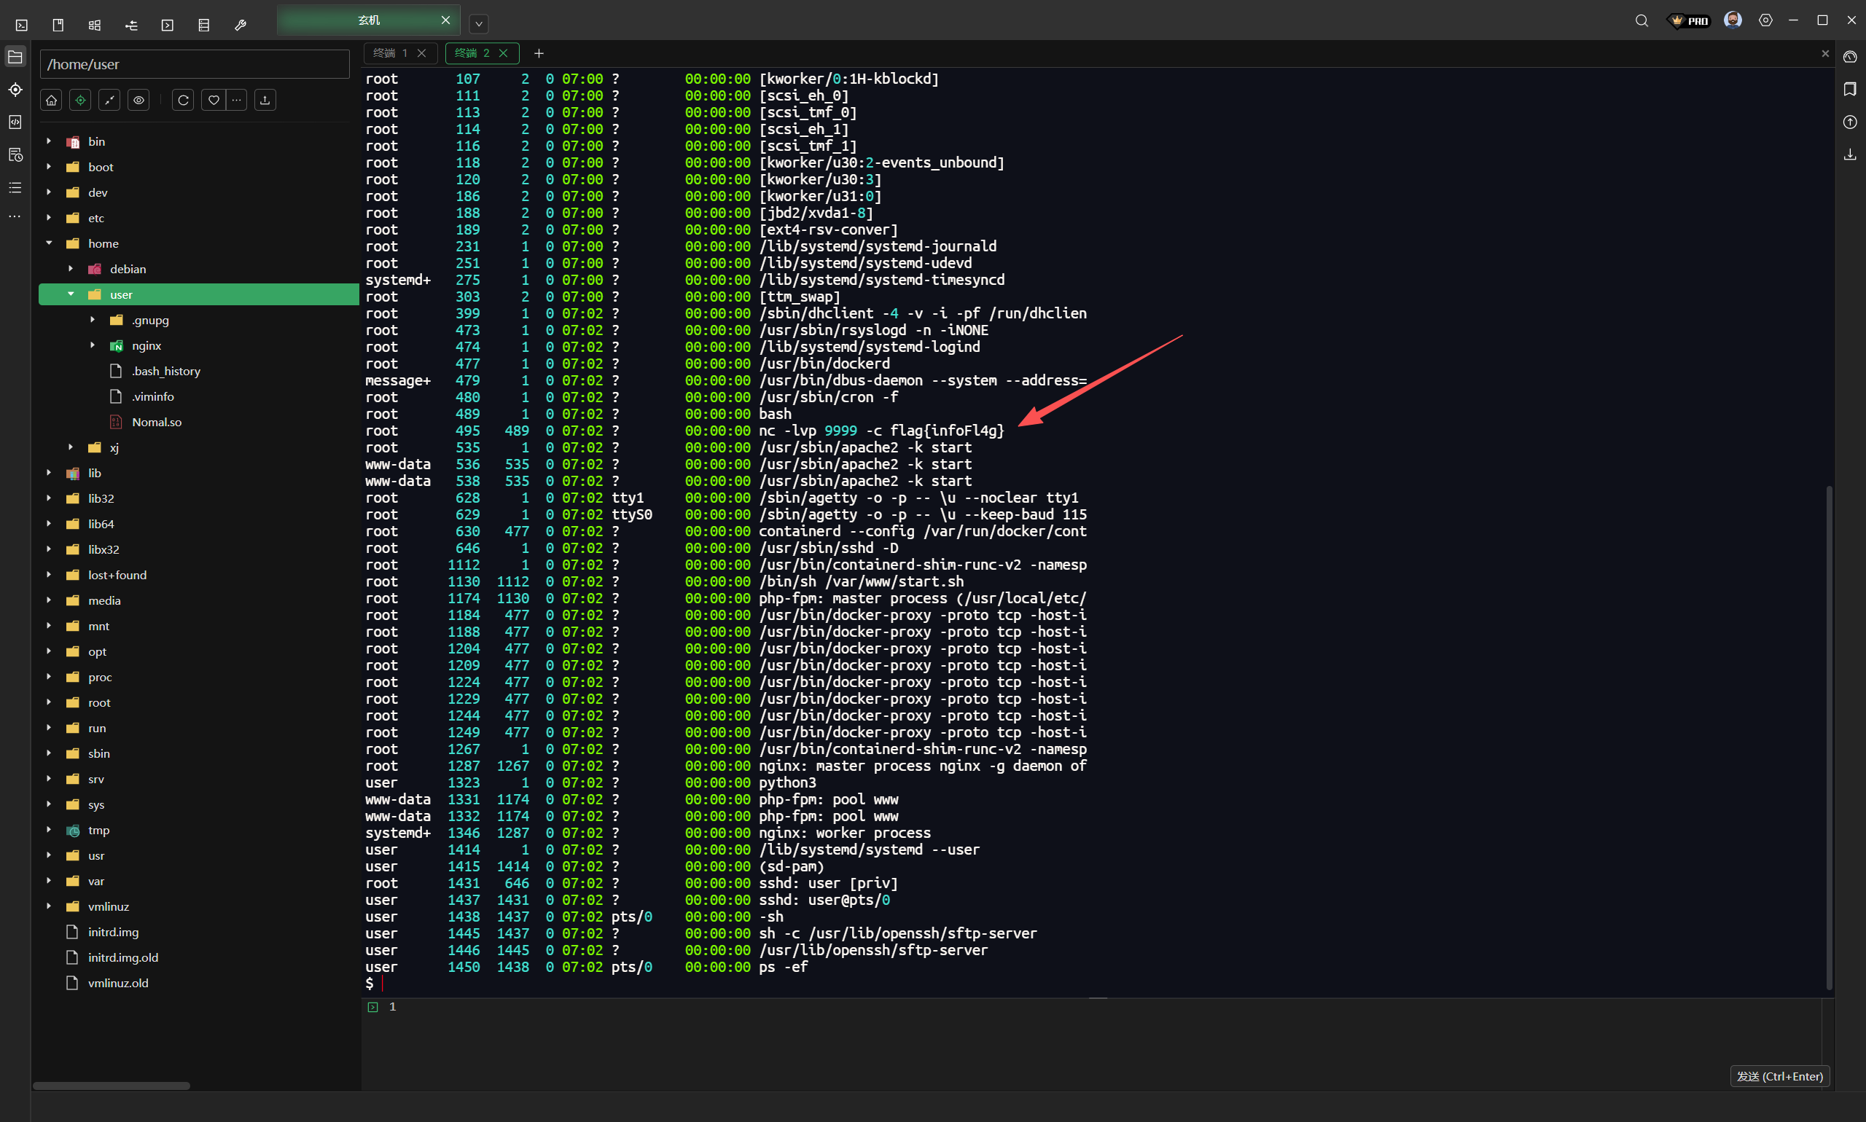The height and width of the screenshot is (1122, 1866).
Task: Click the collapse-all arrows icon
Action: (109, 100)
